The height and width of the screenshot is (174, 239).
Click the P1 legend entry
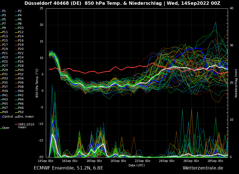tap(4, 11)
